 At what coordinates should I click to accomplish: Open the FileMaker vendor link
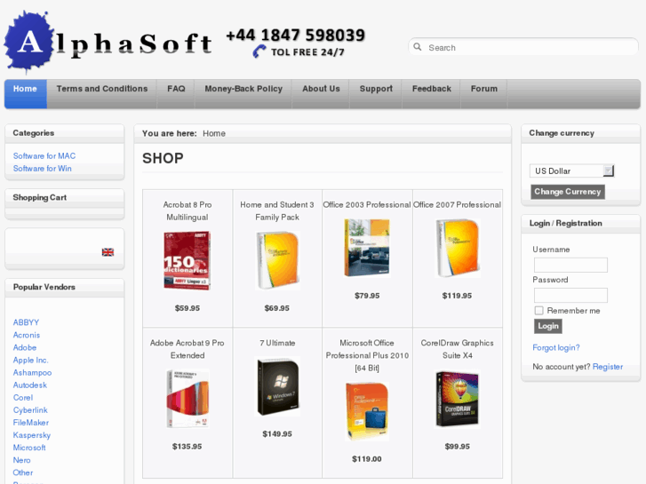(x=31, y=423)
